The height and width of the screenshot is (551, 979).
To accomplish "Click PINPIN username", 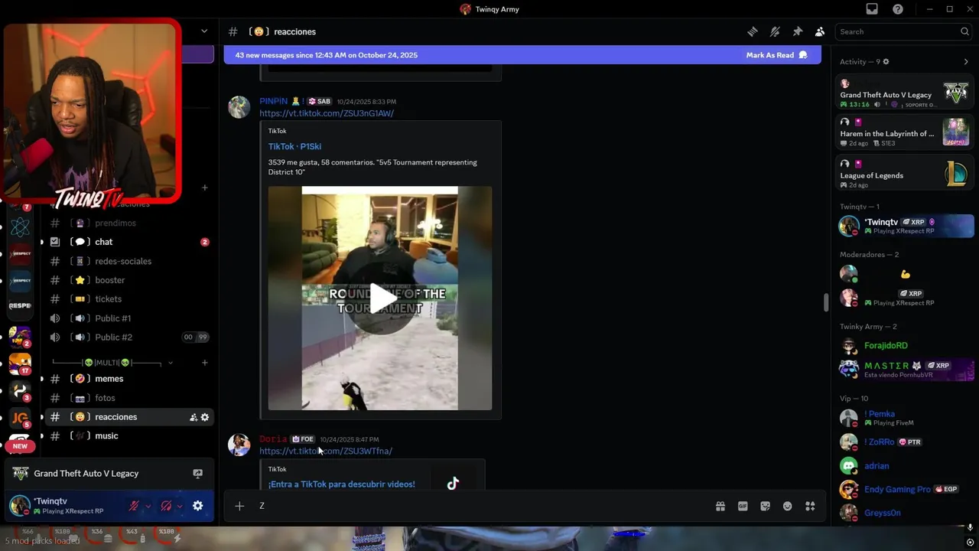I will click(273, 101).
